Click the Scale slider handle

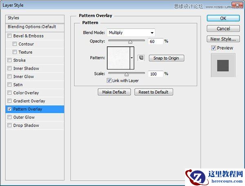[x=127, y=74]
